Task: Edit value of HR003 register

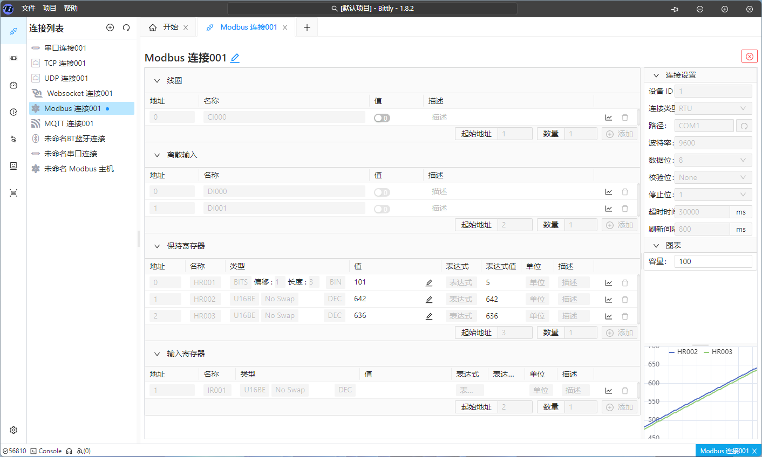Action: [429, 316]
